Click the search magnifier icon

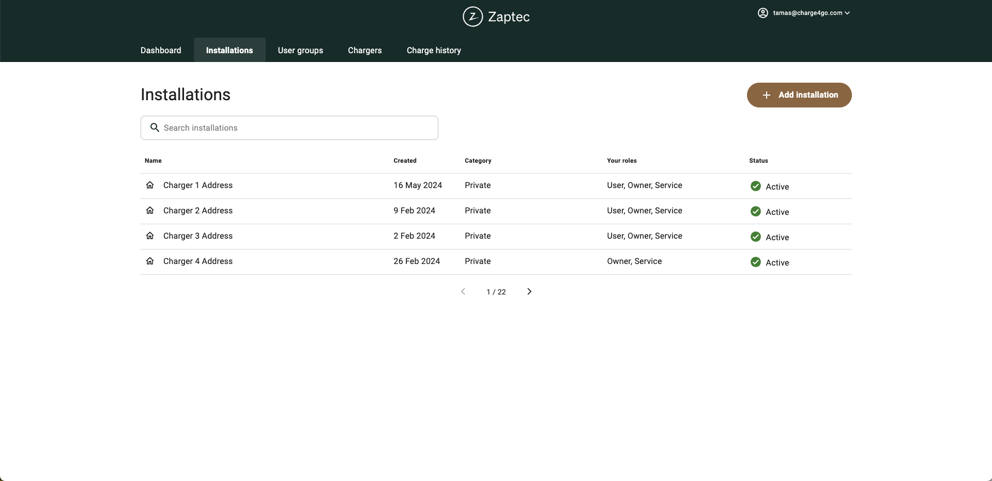click(x=155, y=127)
